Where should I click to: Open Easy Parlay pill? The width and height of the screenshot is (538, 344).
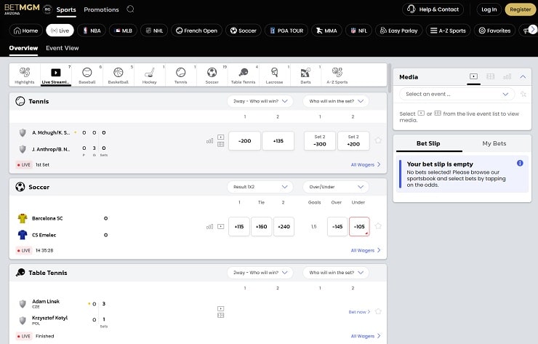tap(398, 31)
